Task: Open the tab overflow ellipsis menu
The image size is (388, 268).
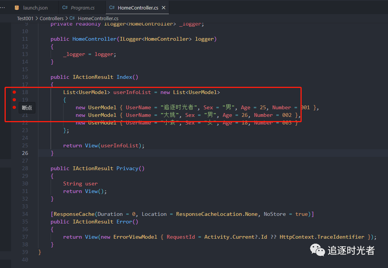Action: click(x=3, y=8)
